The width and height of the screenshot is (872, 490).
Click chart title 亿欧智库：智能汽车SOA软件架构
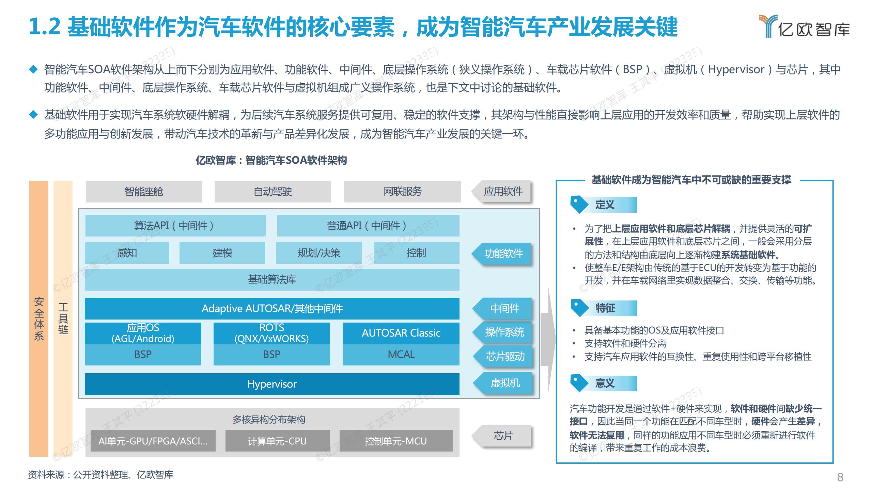tap(271, 160)
